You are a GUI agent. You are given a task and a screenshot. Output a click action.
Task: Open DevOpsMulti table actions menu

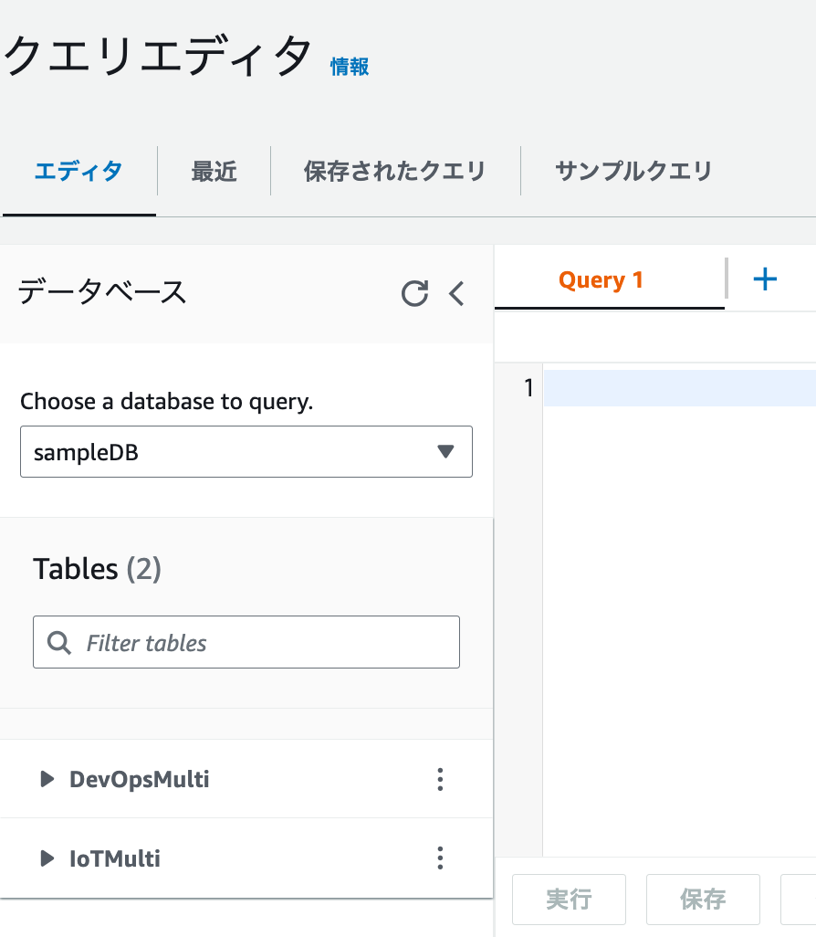[440, 779]
